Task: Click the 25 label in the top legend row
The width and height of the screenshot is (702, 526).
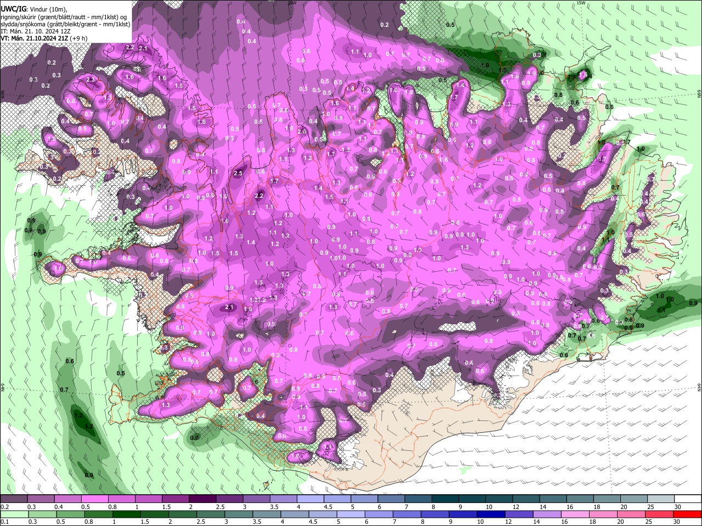Action: pos(651,507)
